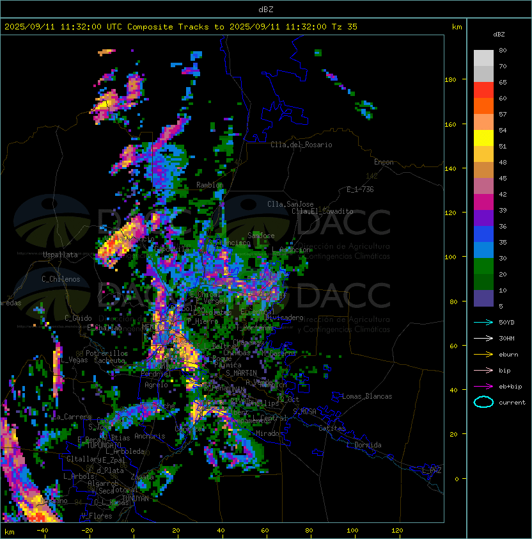Viewport: 532px width, 539px height.
Task: Click the '140' tick on the right axis
Action: pos(450,168)
